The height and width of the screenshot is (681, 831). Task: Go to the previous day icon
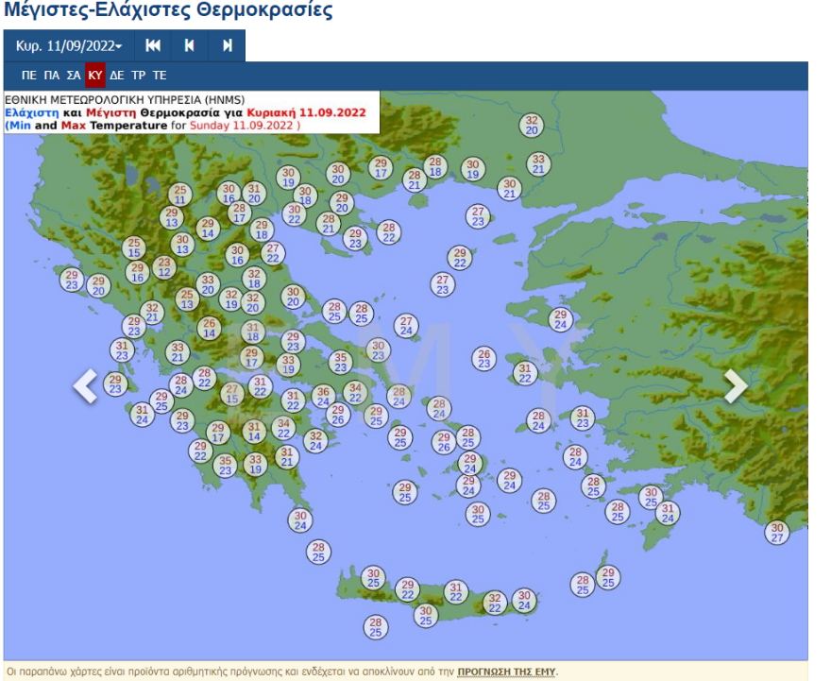click(x=190, y=45)
